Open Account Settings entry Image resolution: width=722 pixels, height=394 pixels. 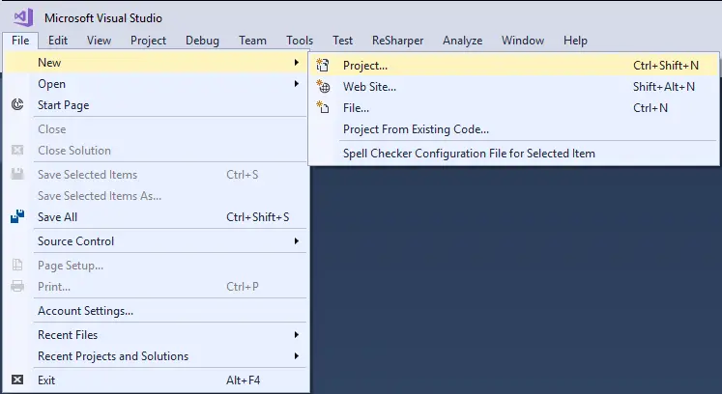(x=156, y=311)
